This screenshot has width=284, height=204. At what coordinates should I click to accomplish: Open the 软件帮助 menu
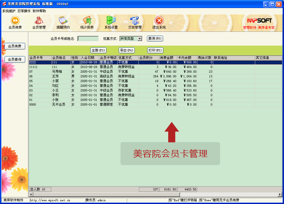(x=39, y=11)
